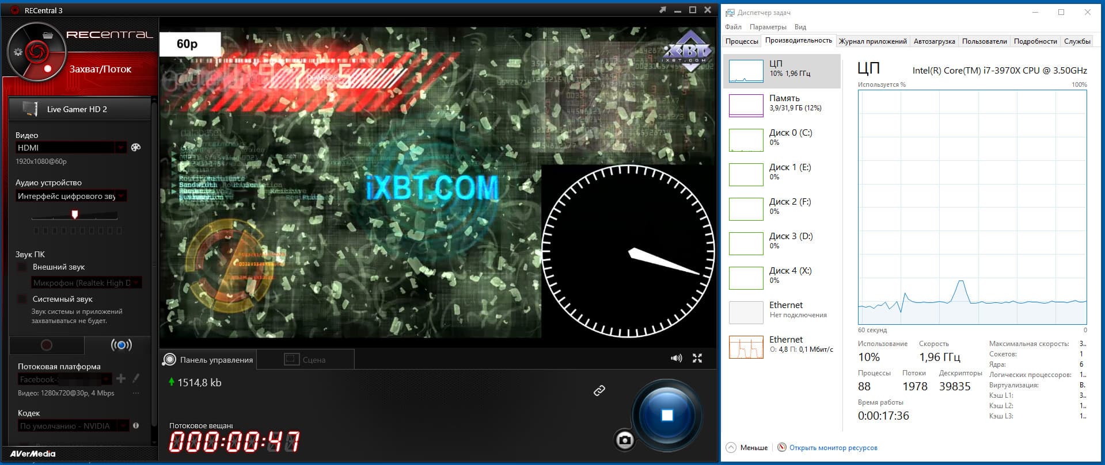Screen dimensions: 1105x465
Task: Select the ЦП performance item
Action: pos(782,71)
